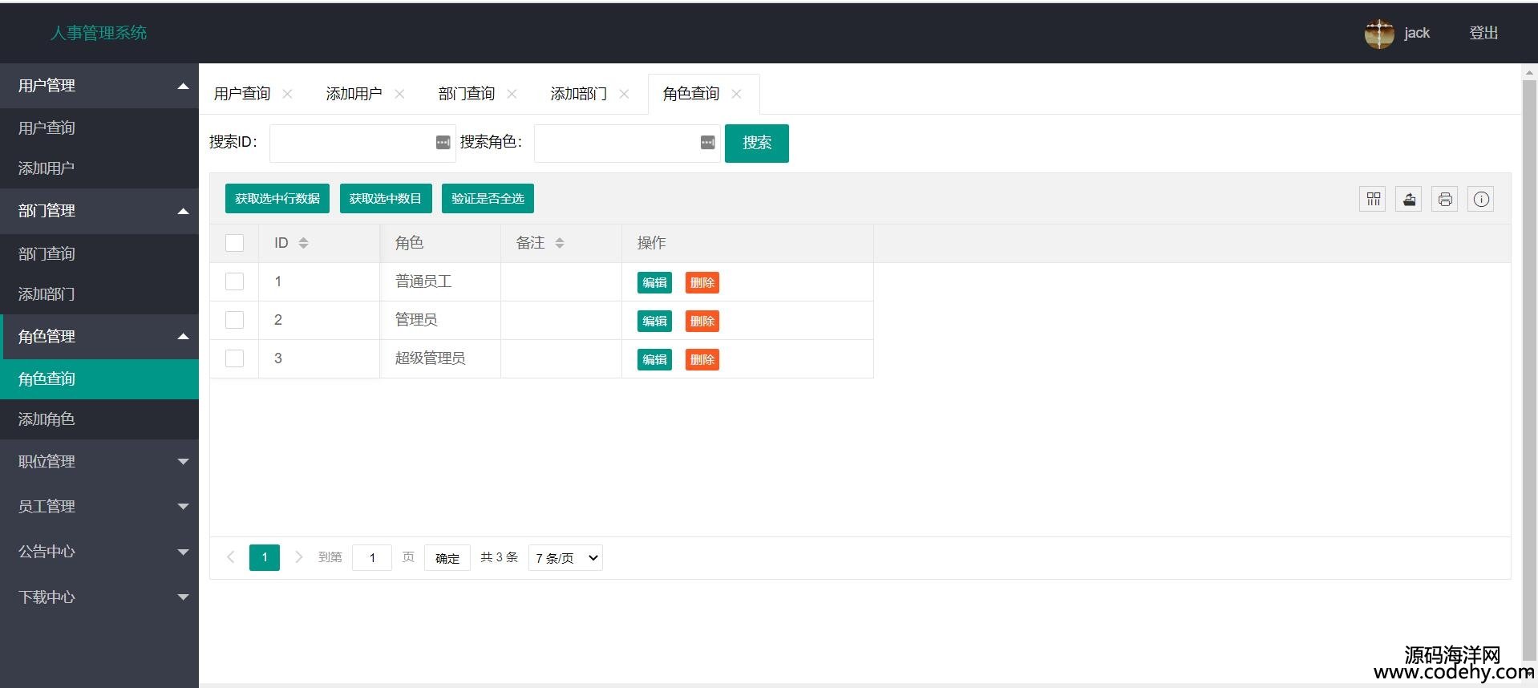Open 添加用户 in the sidebar
The image size is (1538, 688).
tap(99, 168)
